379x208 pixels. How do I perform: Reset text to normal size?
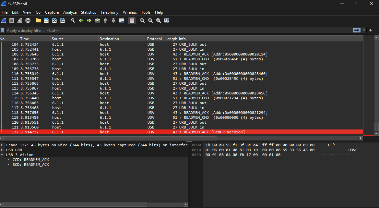coord(159,20)
